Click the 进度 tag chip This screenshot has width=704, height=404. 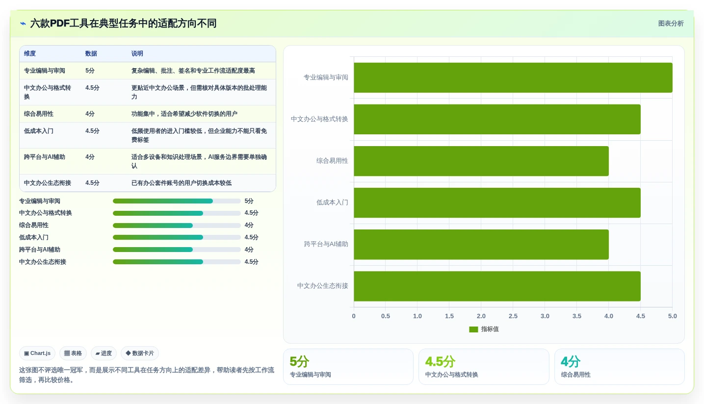(104, 353)
